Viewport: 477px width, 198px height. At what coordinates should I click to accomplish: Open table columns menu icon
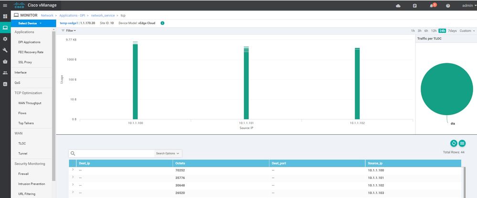(x=462, y=143)
